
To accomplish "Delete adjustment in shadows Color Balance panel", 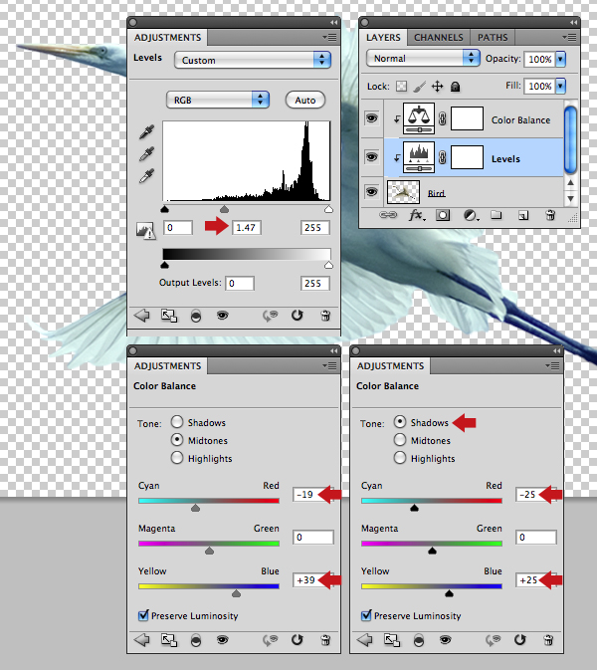I will point(548,640).
